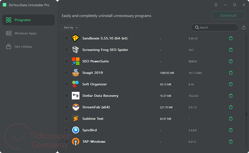Refresh the program list

[244, 27]
